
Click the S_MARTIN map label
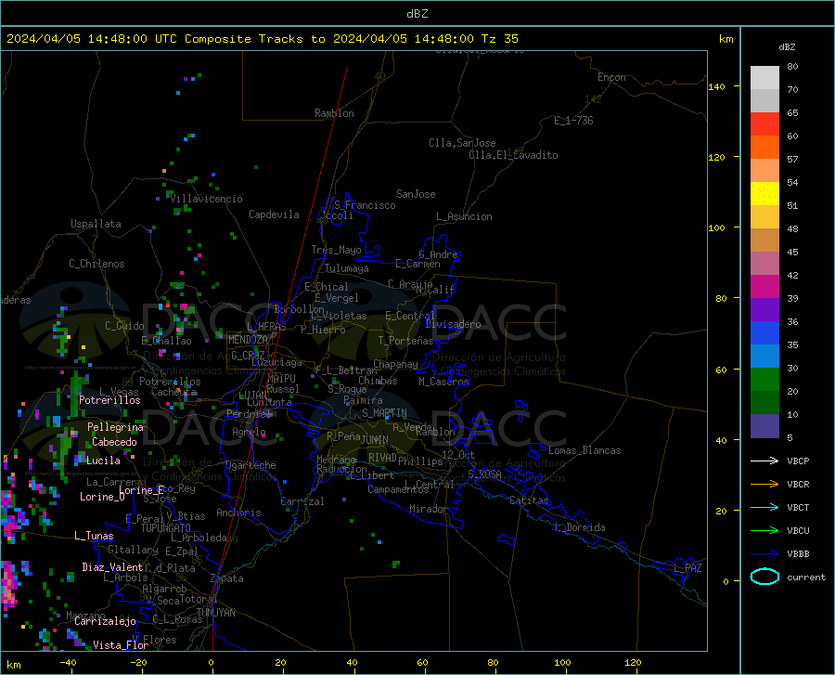point(384,413)
